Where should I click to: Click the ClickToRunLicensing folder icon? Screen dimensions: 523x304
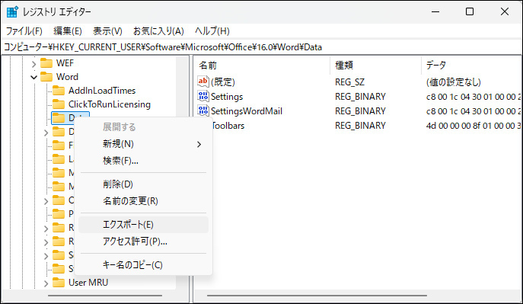point(59,104)
